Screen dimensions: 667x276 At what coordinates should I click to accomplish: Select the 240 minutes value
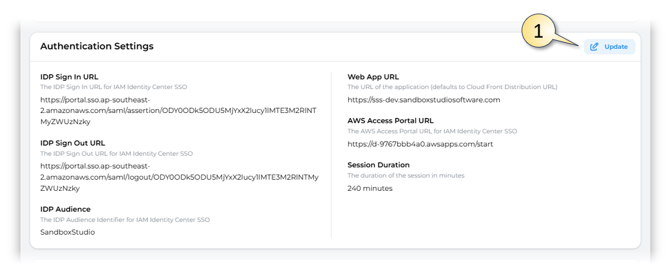coord(370,188)
